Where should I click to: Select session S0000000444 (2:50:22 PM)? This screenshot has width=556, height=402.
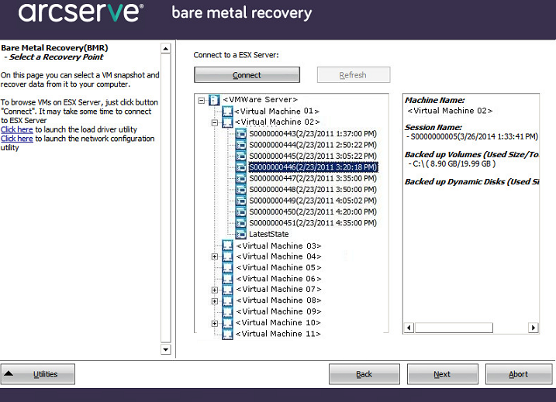(313, 145)
